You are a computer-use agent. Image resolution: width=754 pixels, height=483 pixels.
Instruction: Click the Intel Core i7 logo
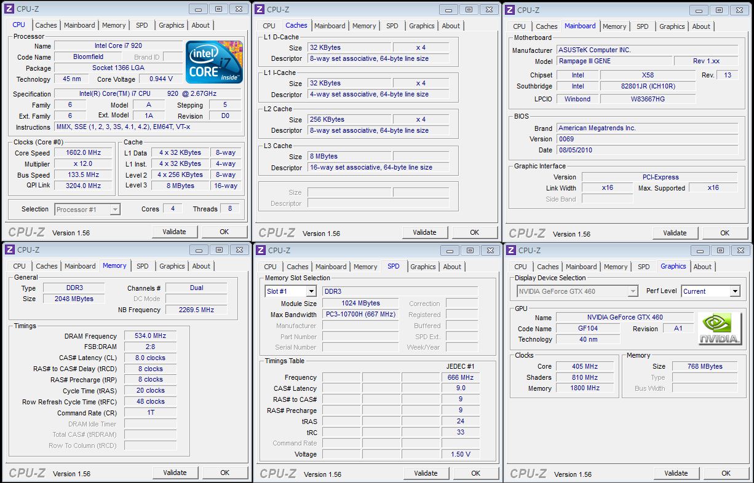click(x=214, y=62)
